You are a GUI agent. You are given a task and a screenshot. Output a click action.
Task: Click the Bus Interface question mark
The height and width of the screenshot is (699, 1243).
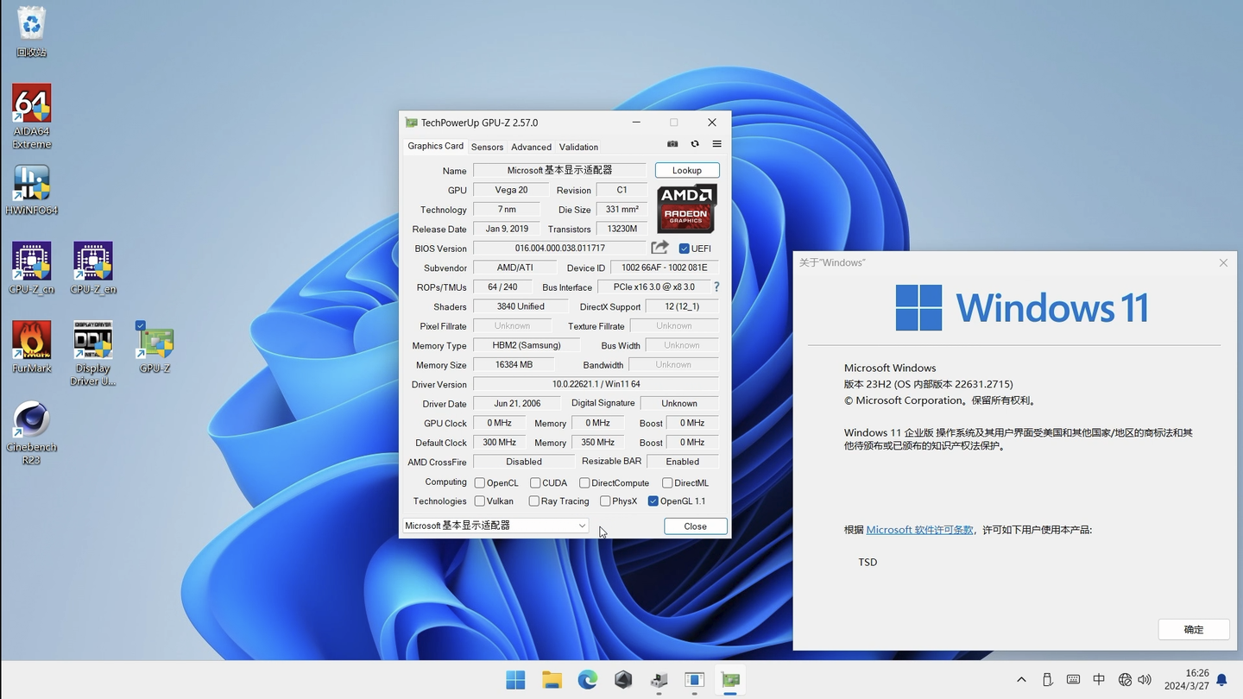click(x=716, y=287)
